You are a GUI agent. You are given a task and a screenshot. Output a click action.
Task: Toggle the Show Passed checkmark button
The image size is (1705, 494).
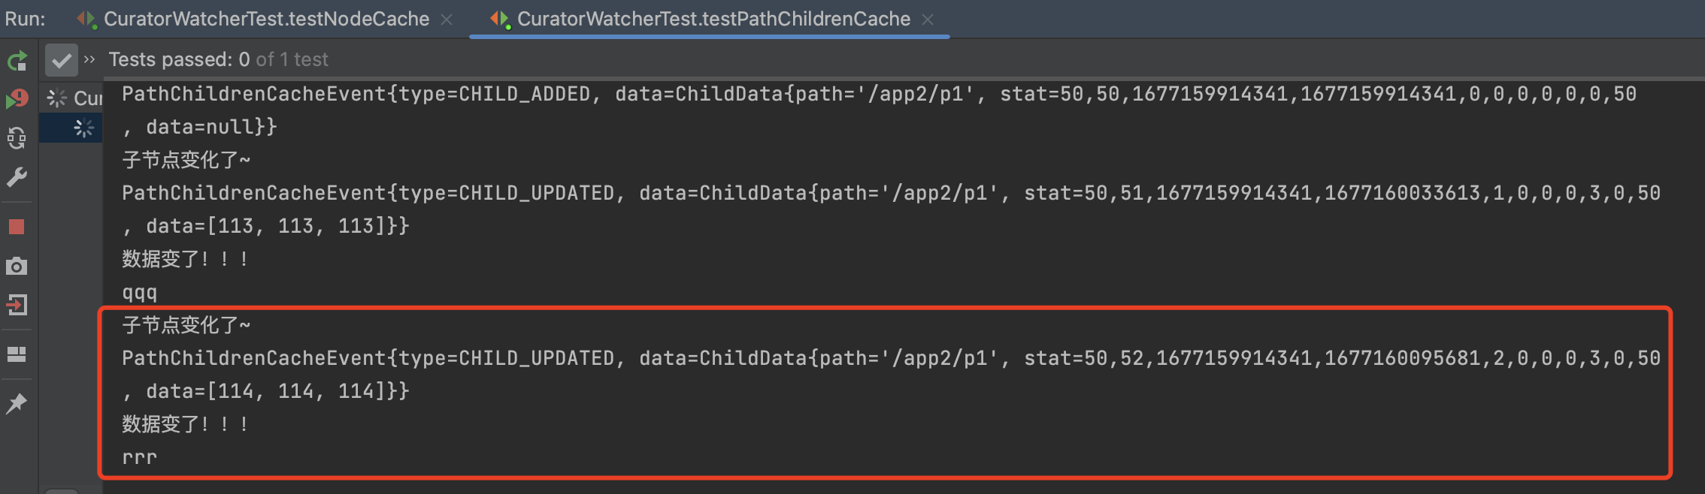click(61, 60)
